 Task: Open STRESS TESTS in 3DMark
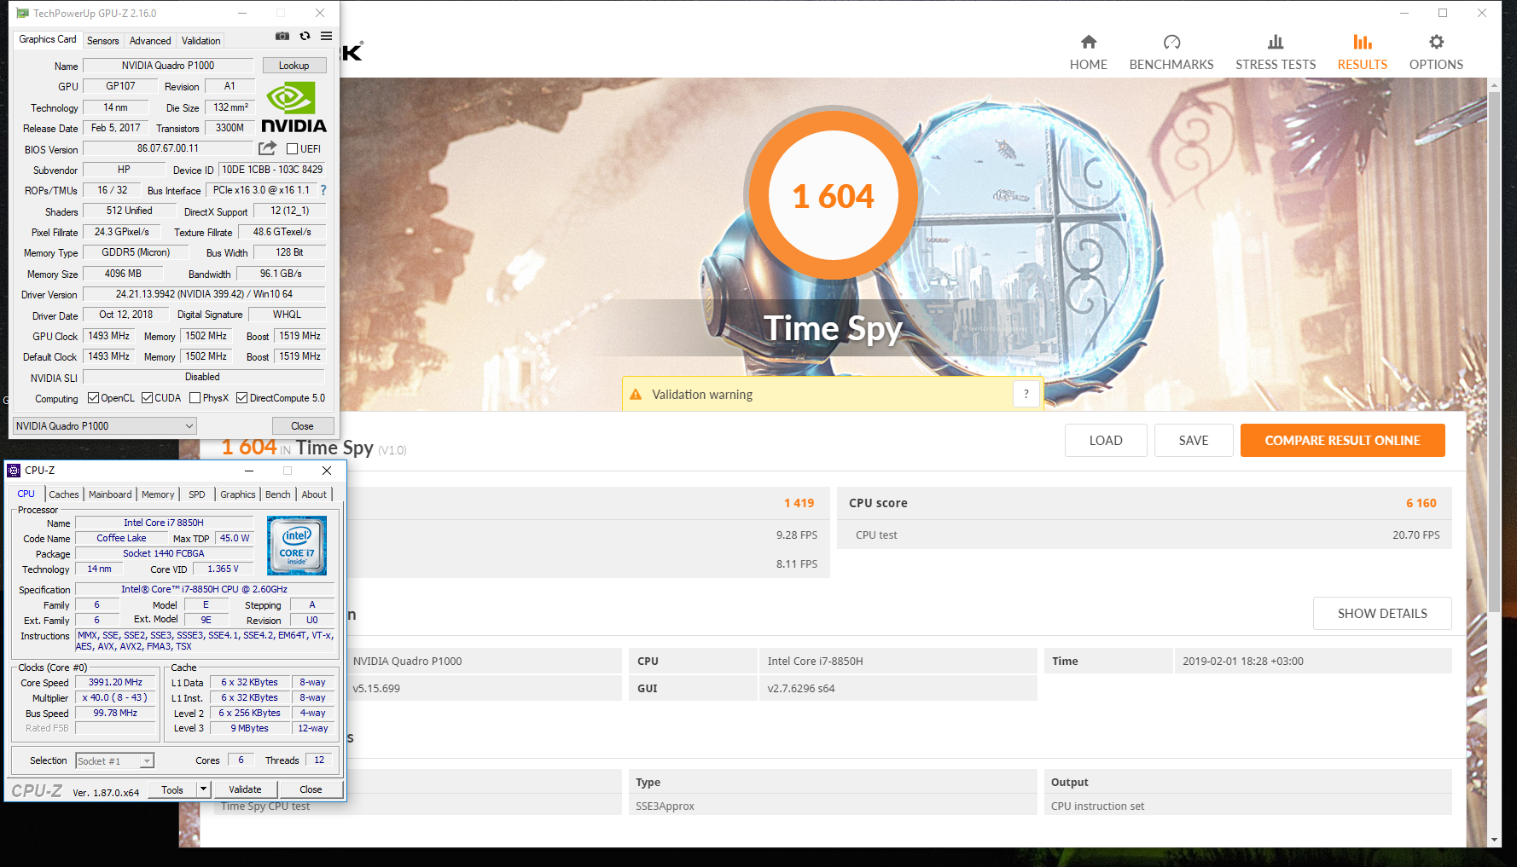click(1276, 53)
